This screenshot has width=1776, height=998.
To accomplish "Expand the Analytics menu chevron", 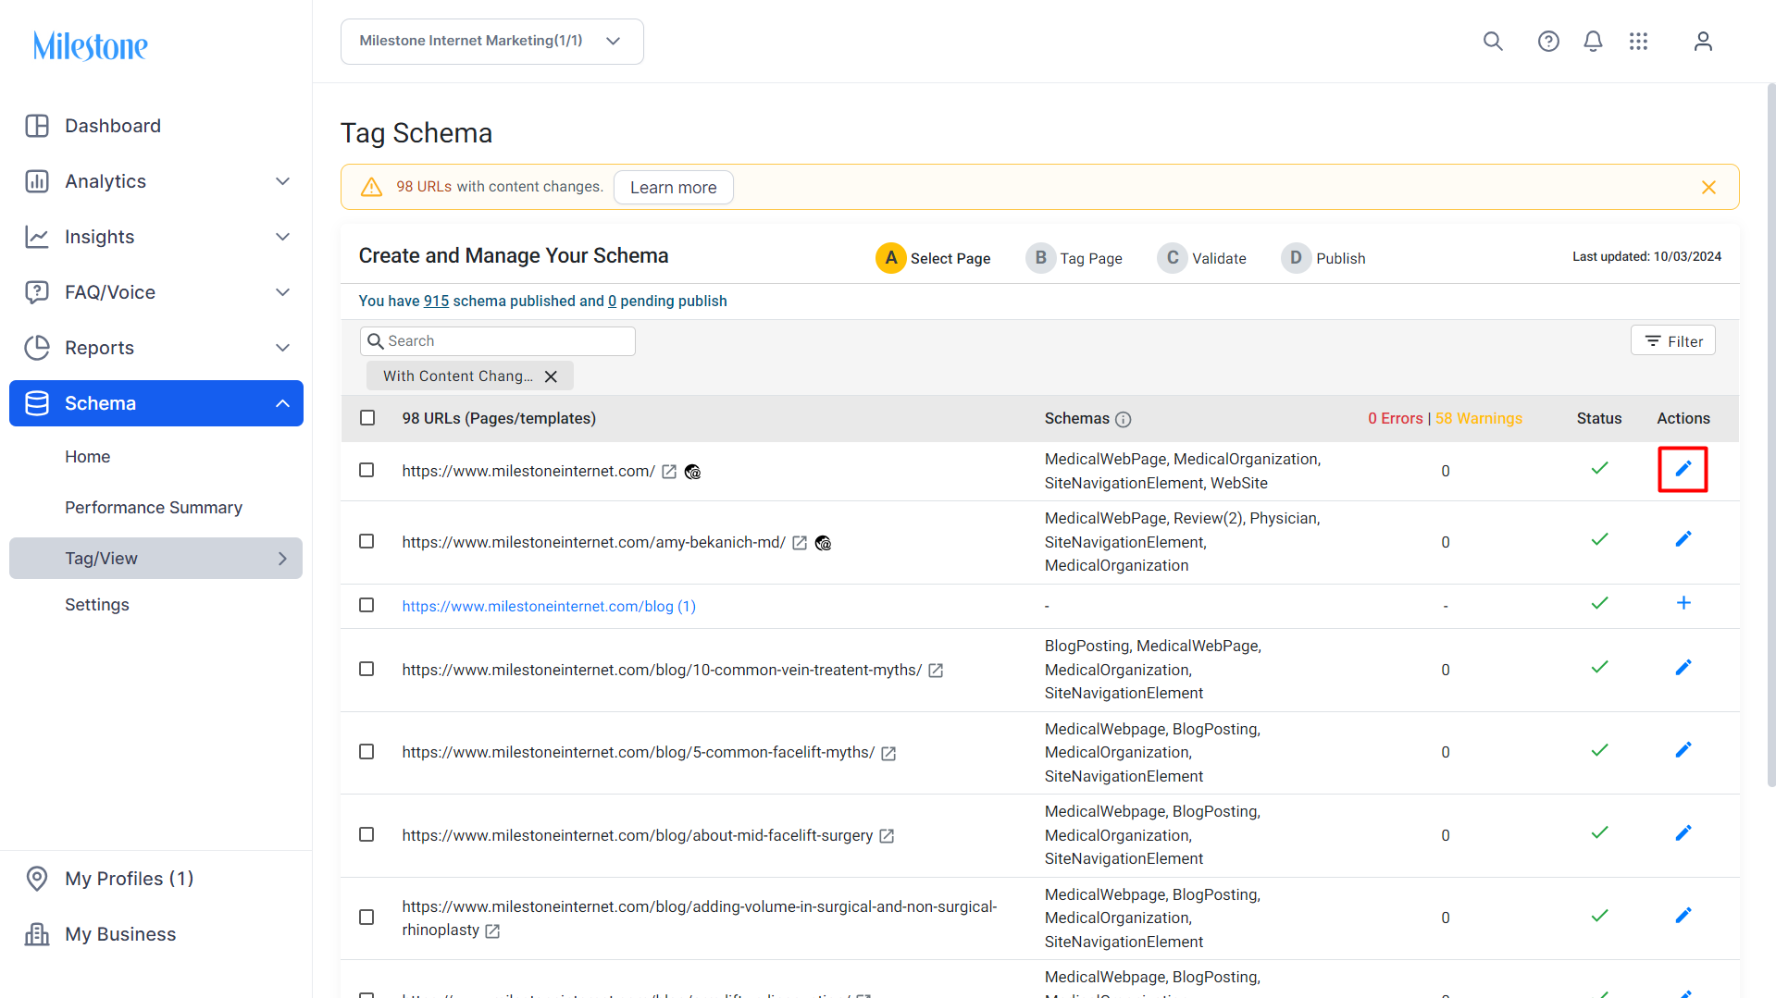I will point(283,181).
